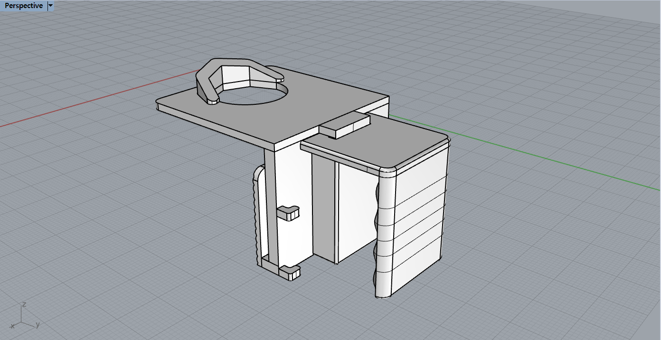Click the Perspective viewport title label

pos(23,6)
